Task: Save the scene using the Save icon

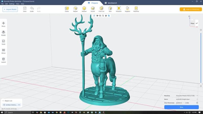Action: coord(25,9)
